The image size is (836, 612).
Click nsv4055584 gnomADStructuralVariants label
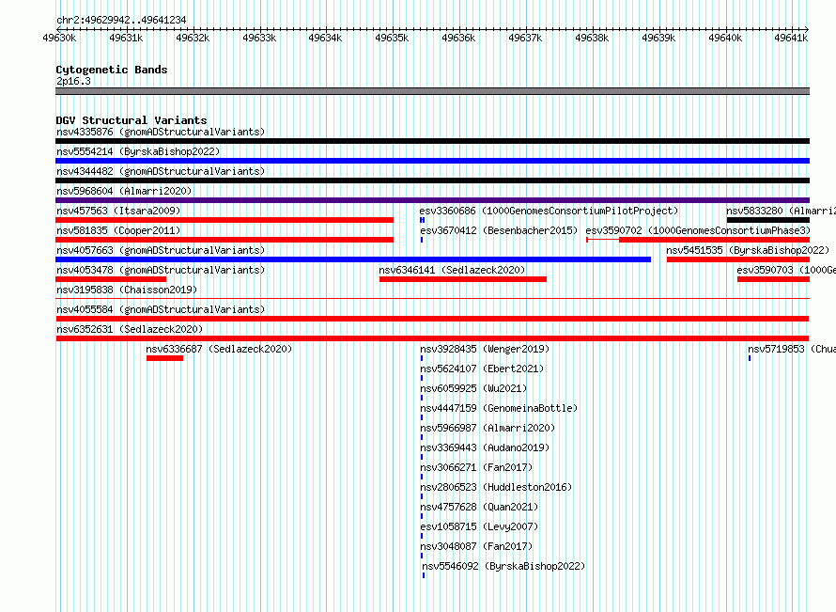[x=161, y=309]
